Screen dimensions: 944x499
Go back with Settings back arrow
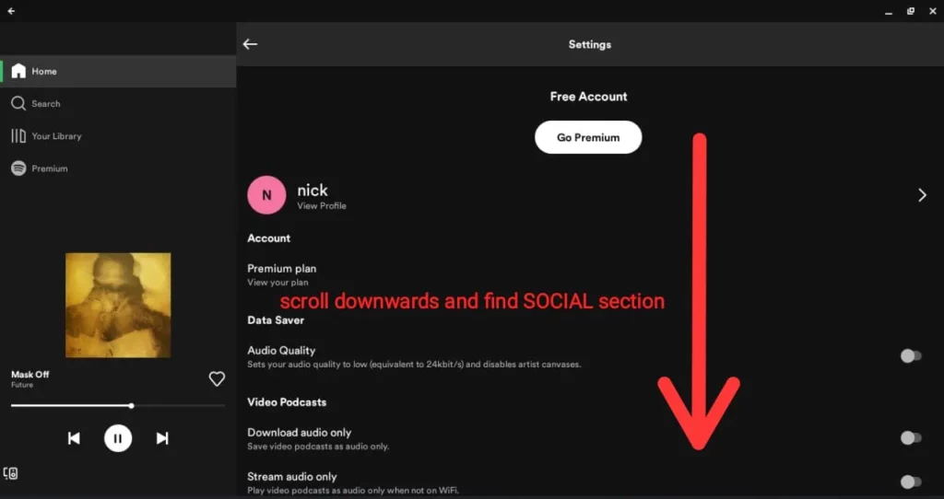click(250, 44)
